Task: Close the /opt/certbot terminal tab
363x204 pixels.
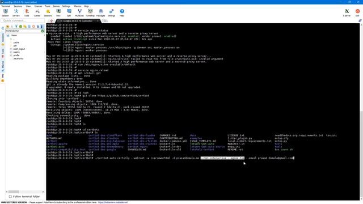Action: coord(98,21)
